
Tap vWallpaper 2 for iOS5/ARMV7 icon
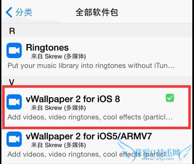(14, 139)
